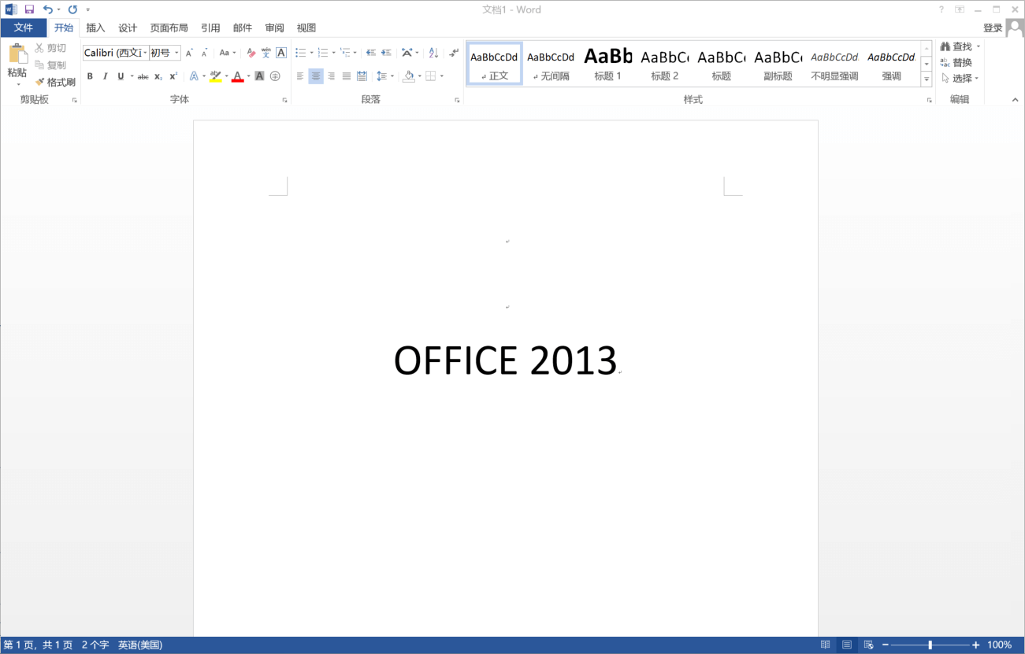Toggle center alignment
The image size is (1025, 654).
pyautogui.click(x=316, y=76)
